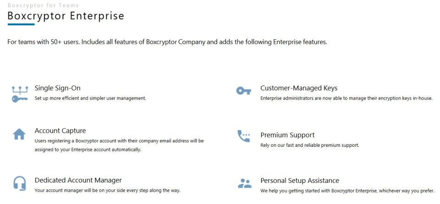Click the Single Sign-On network key icon
Viewport: 440px width, 204px height.
click(19, 93)
